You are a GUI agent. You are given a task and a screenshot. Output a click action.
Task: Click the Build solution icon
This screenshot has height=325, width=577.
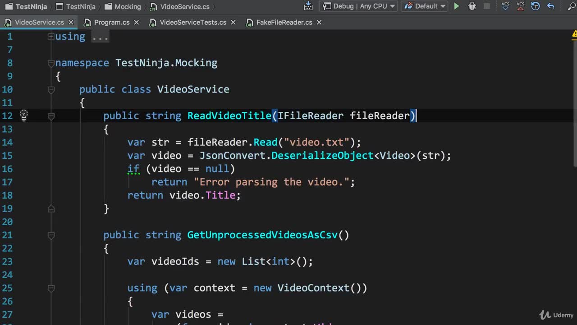point(308,6)
